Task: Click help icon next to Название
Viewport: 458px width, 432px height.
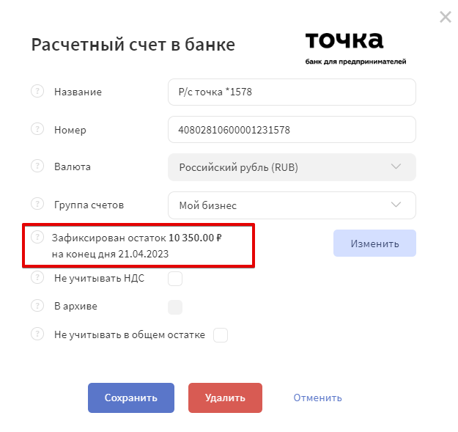Action: tap(37, 91)
